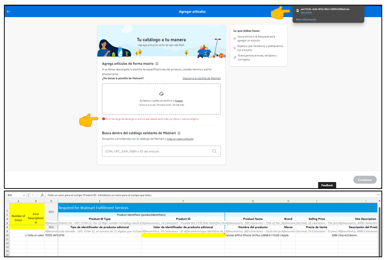Click the formula bar confirm checkmark
The height and width of the screenshot is (260, 390).
[37, 195]
